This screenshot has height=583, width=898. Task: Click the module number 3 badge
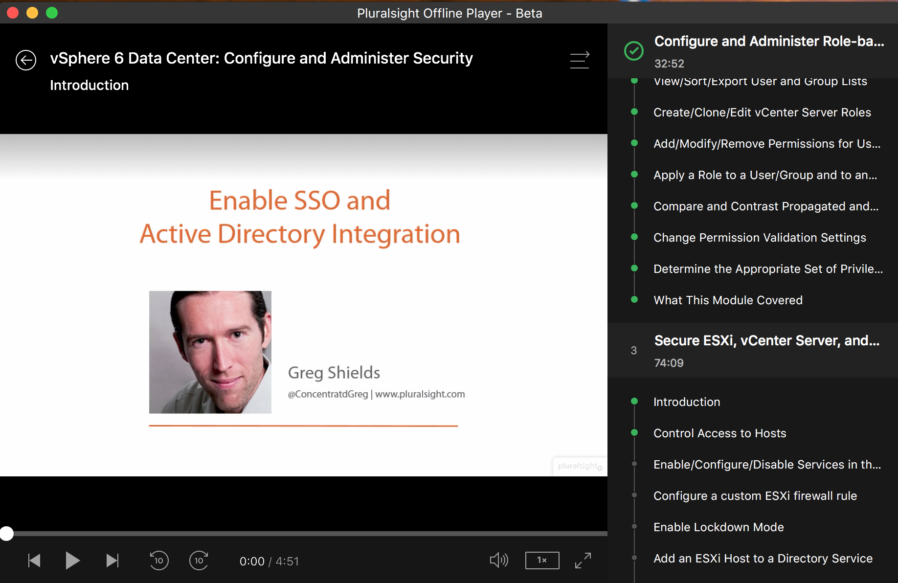click(x=634, y=350)
